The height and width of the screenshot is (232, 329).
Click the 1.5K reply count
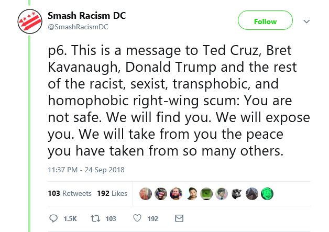pyautogui.click(x=70, y=219)
